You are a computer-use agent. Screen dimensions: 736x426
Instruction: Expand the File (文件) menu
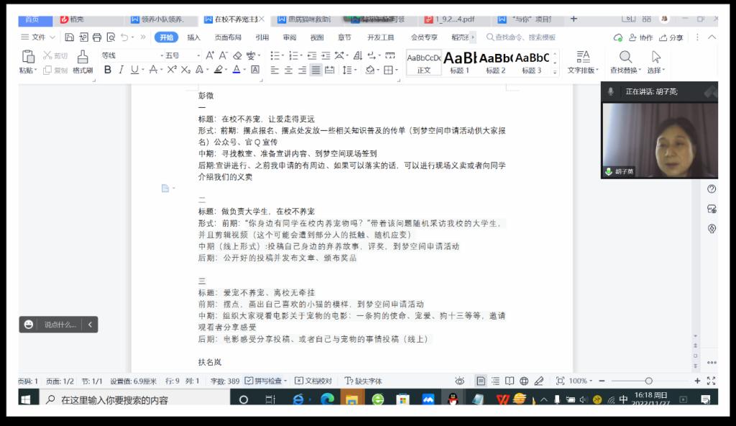[x=34, y=37]
